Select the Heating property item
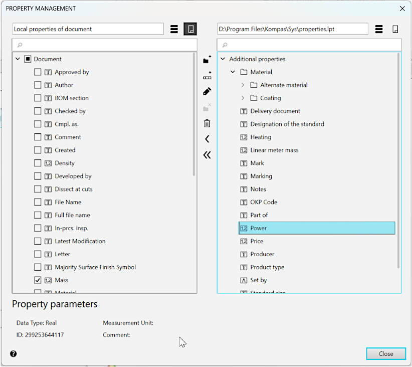Screen dimensions: 412x367 click(x=260, y=137)
